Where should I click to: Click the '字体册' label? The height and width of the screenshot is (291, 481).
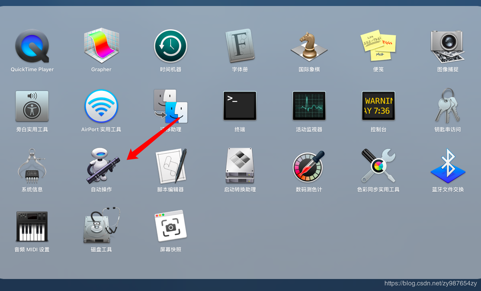(240, 70)
